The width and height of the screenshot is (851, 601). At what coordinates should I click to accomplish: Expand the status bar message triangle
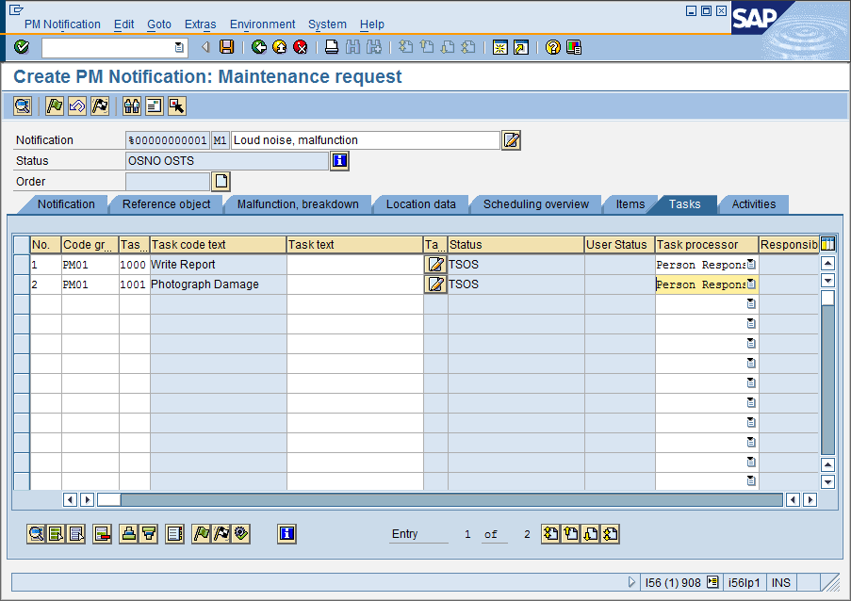coord(631,582)
